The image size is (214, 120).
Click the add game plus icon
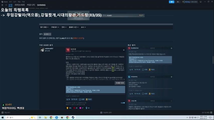3,113
